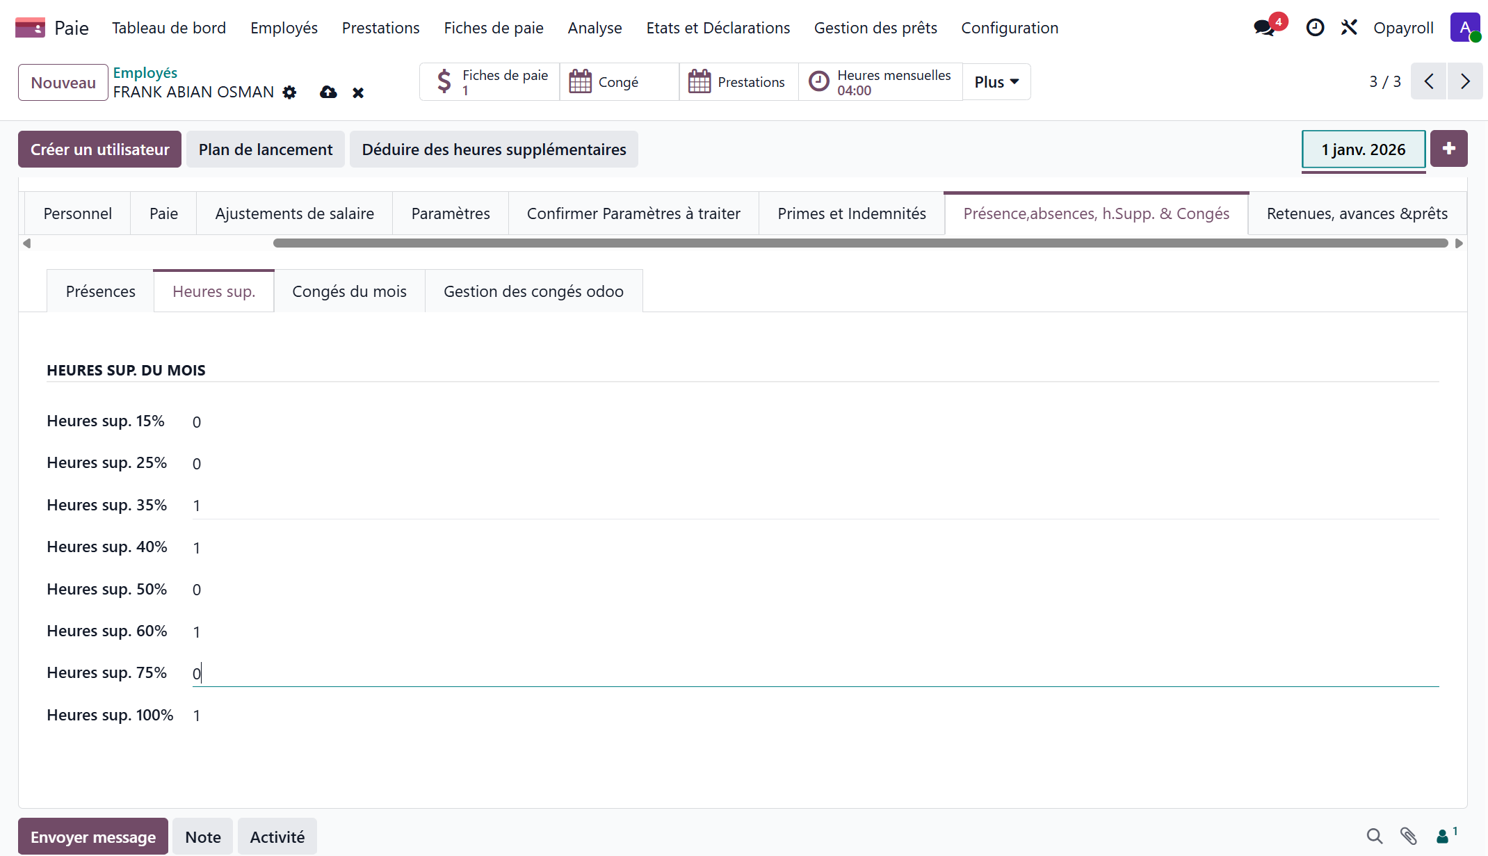1488x856 pixels.
Task: Click the Employés breadcrumb link
Action: [145, 72]
